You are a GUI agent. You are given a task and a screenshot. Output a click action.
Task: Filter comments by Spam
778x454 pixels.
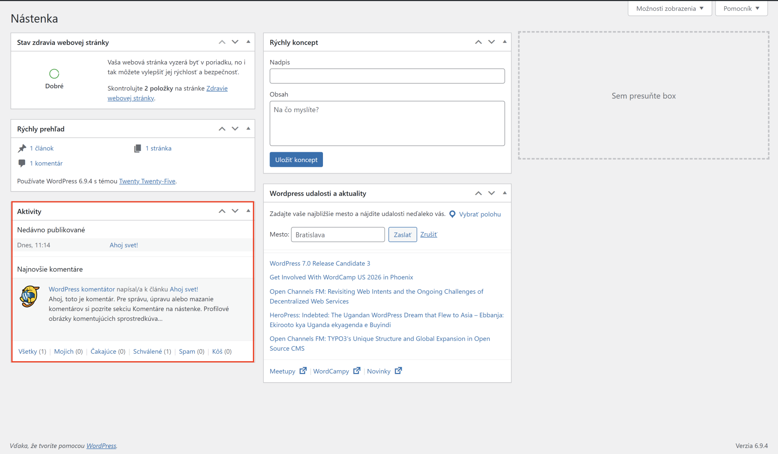pos(187,352)
